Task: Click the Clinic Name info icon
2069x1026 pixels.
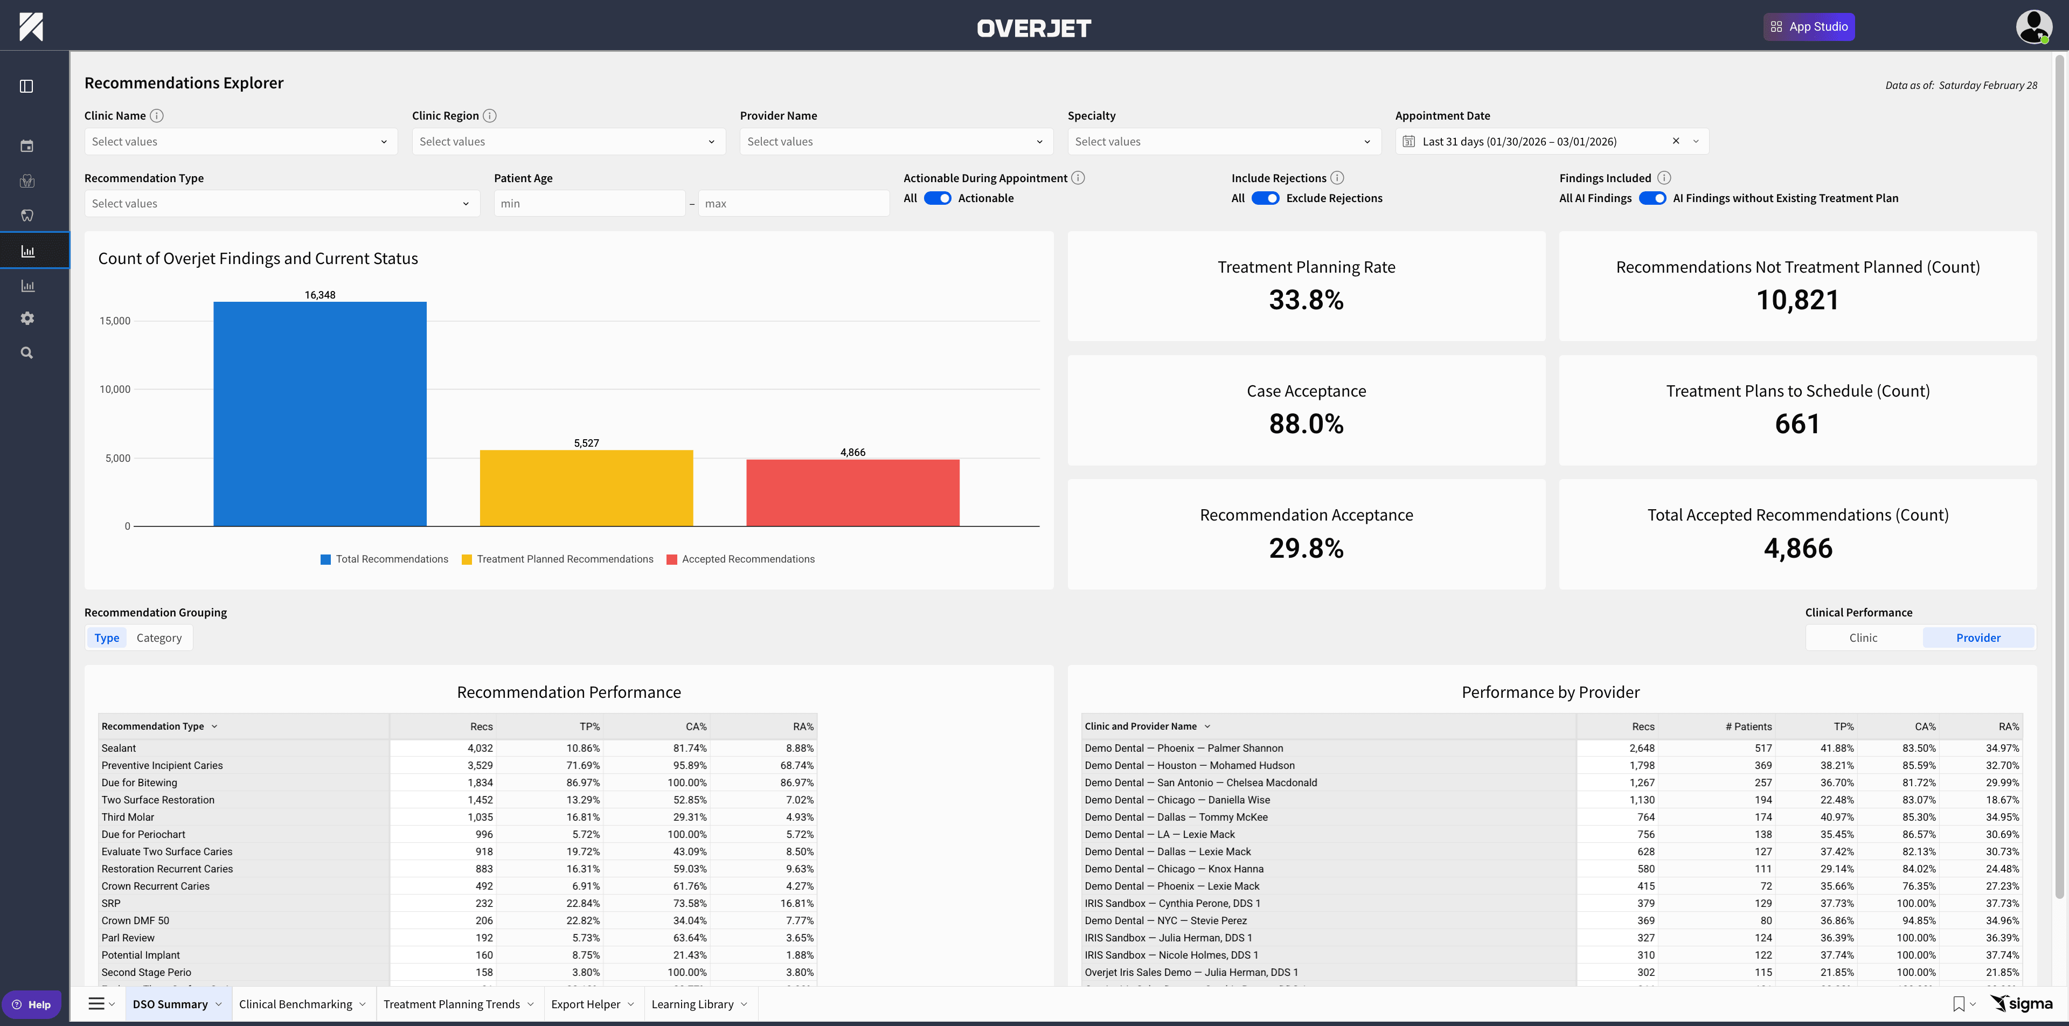Action: 157,116
